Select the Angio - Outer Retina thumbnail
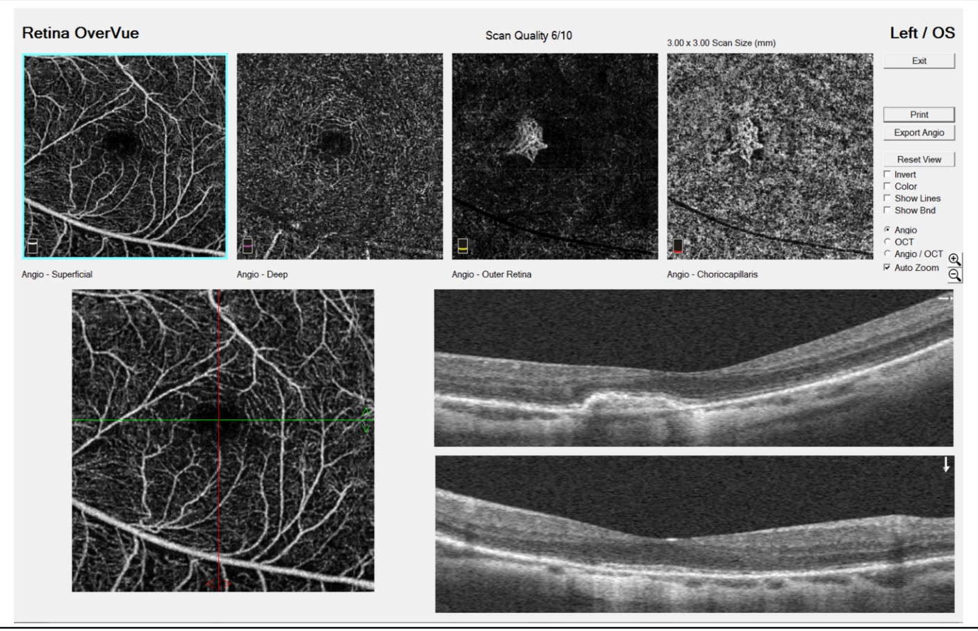 point(555,156)
